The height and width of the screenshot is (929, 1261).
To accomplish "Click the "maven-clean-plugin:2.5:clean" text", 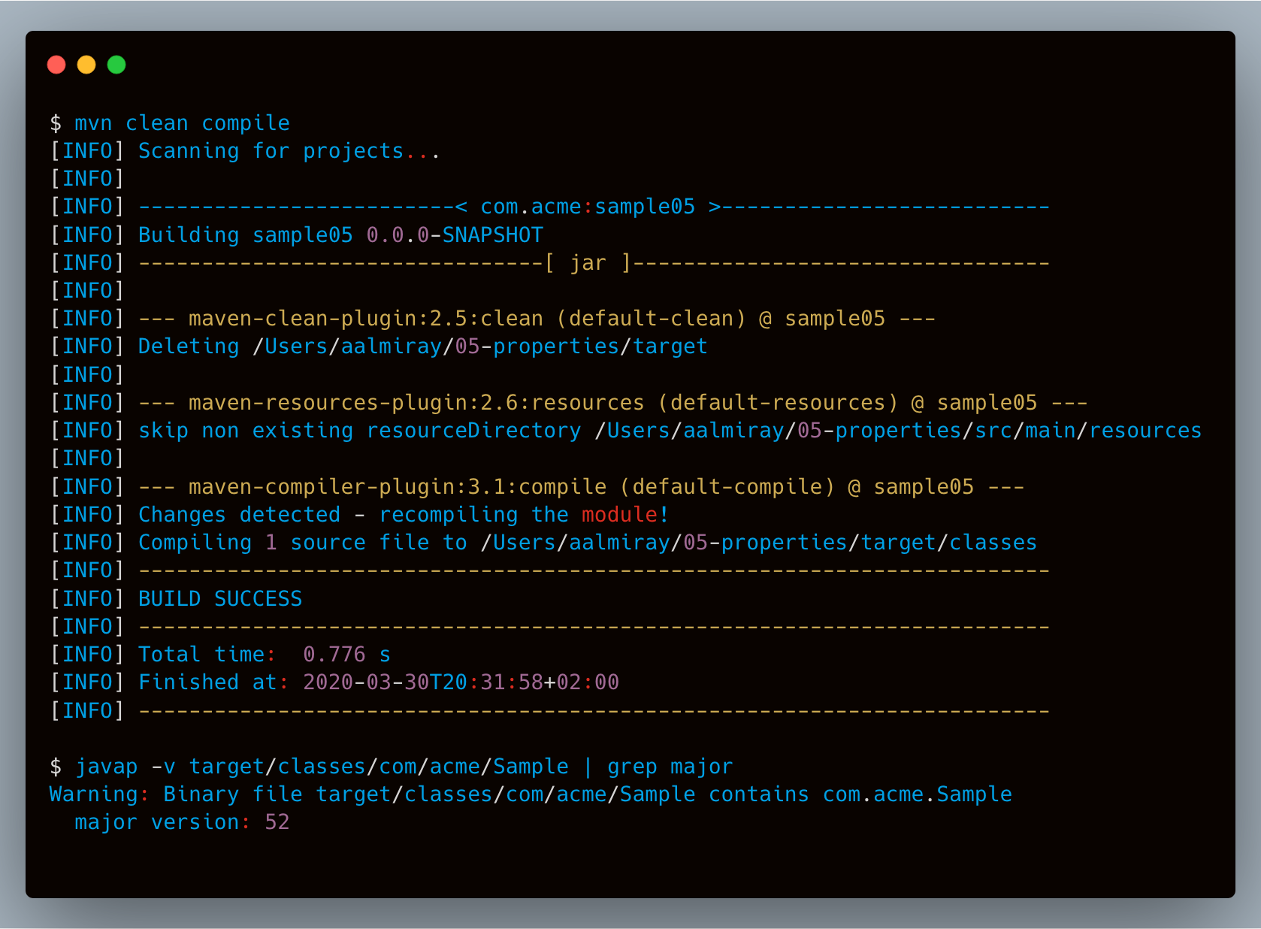I will 365,319.
